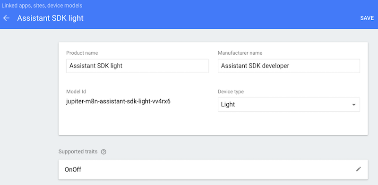
Task: Click the SAVE button in the header
Action: click(x=367, y=18)
